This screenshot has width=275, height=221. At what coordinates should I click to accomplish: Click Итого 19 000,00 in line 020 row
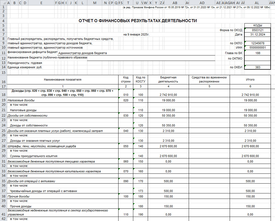click(250, 100)
